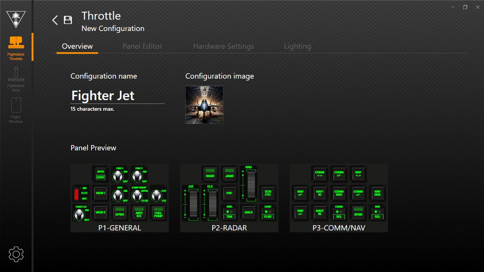
Task: Click the ELE radar scroll wheel
Action: point(210,203)
